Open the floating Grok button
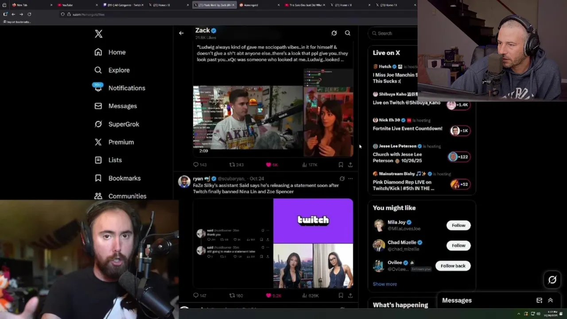 [552, 280]
